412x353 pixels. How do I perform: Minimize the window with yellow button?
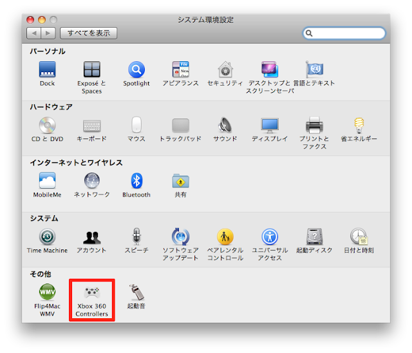pos(42,20)
